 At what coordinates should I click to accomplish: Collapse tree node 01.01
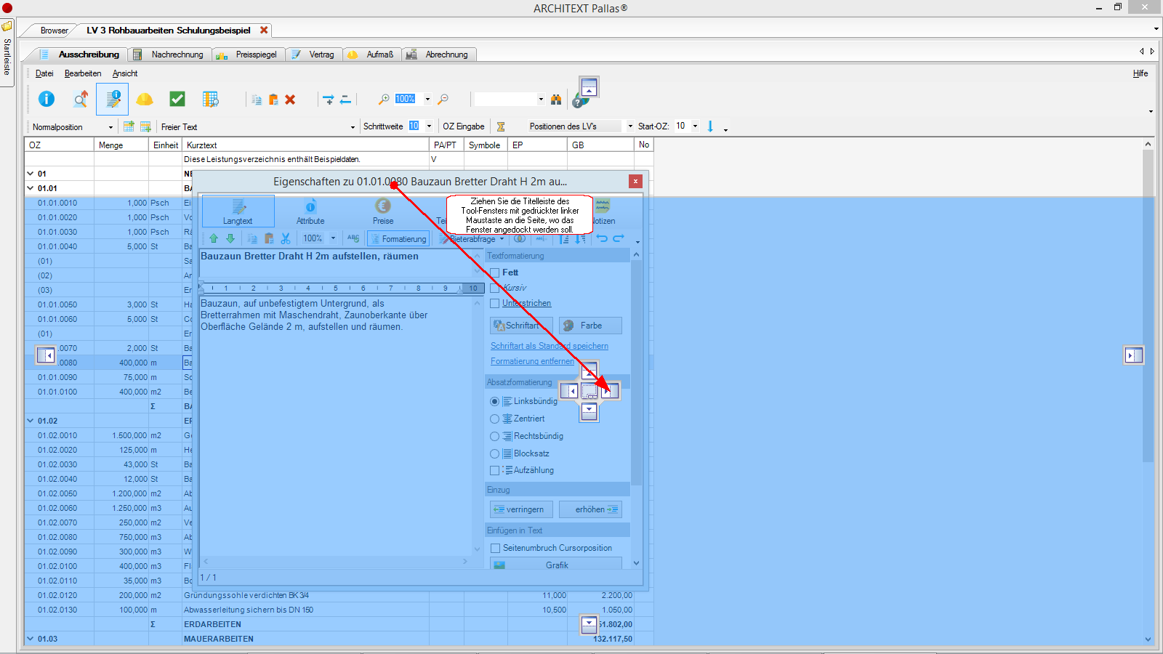coord(31,188)
